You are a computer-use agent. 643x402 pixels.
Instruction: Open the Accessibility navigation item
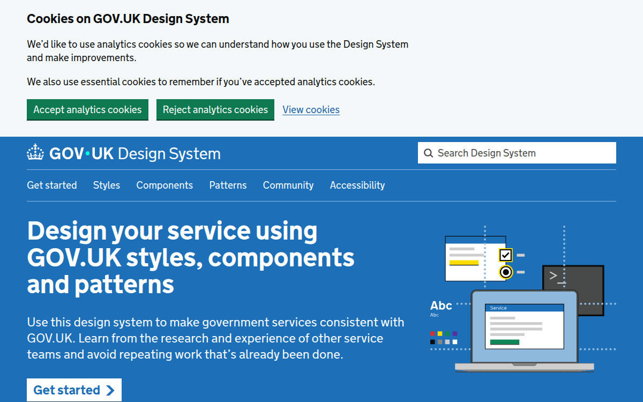point(357,185)
